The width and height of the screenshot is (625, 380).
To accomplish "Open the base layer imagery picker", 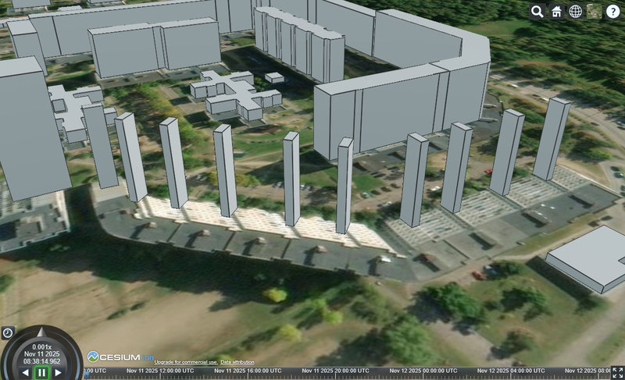I will tap(594, 11).
